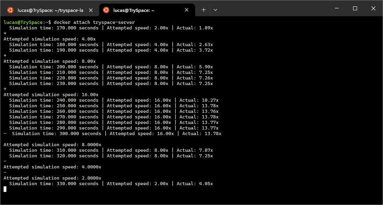383x205 pixels.
Task: Click the 'Actual: 3.72x' value
Action: pyautogui.click(x=195, y=50)
